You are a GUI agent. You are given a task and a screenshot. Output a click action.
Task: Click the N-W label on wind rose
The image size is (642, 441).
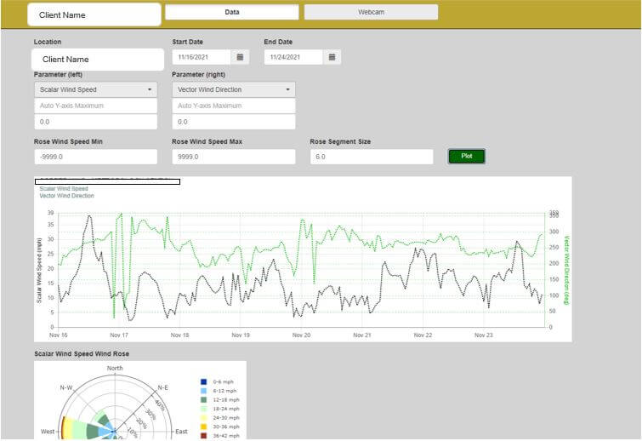(66, 387)
